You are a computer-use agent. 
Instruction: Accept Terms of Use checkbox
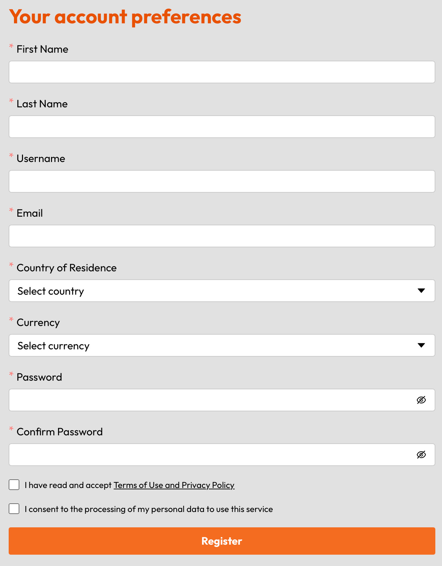[x=14, y=485]
